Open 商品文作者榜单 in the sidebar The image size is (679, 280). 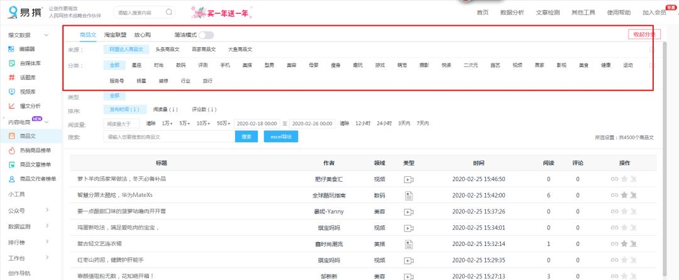(x=38, y=179)
